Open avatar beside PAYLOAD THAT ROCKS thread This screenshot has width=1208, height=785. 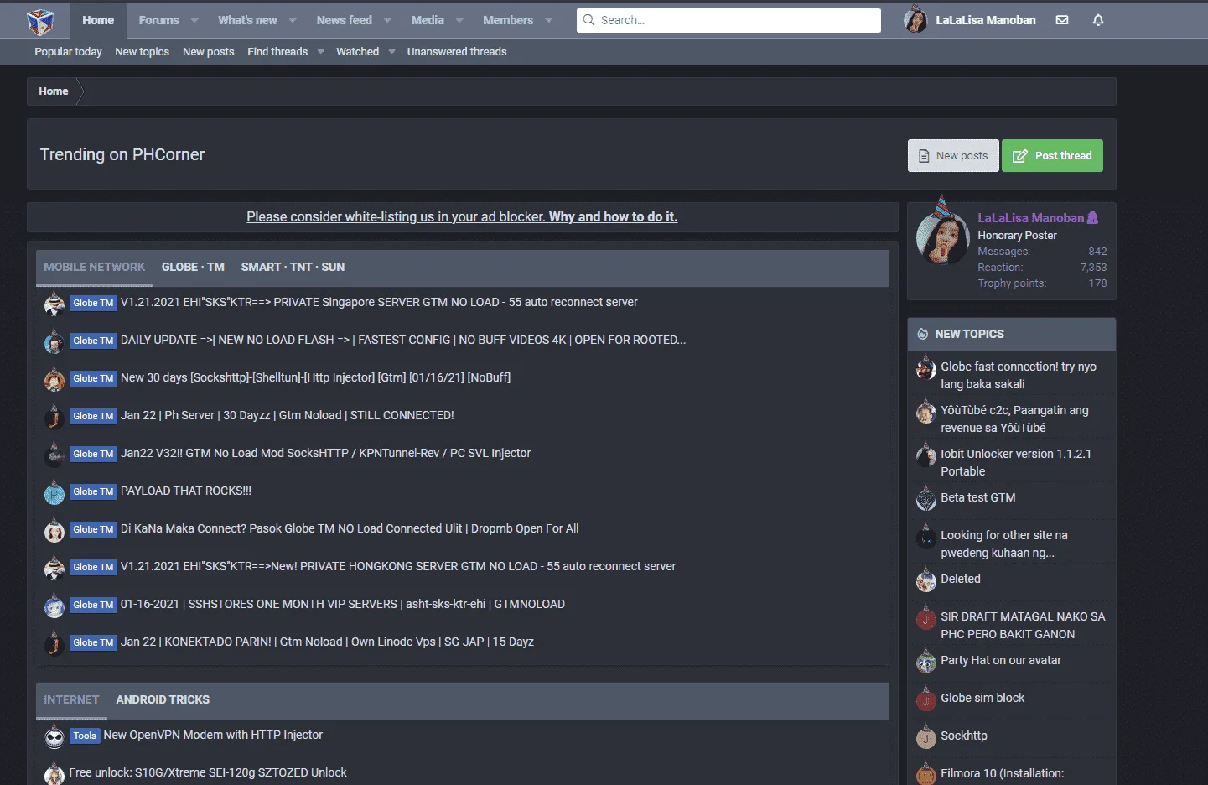coord(54,492)
